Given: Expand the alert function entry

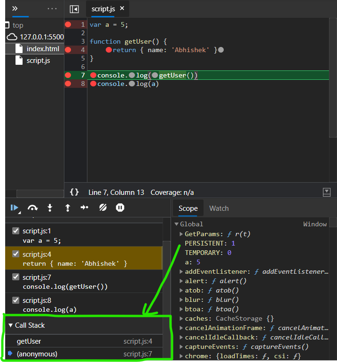Looking at the screenshot, I should point(181,281).
